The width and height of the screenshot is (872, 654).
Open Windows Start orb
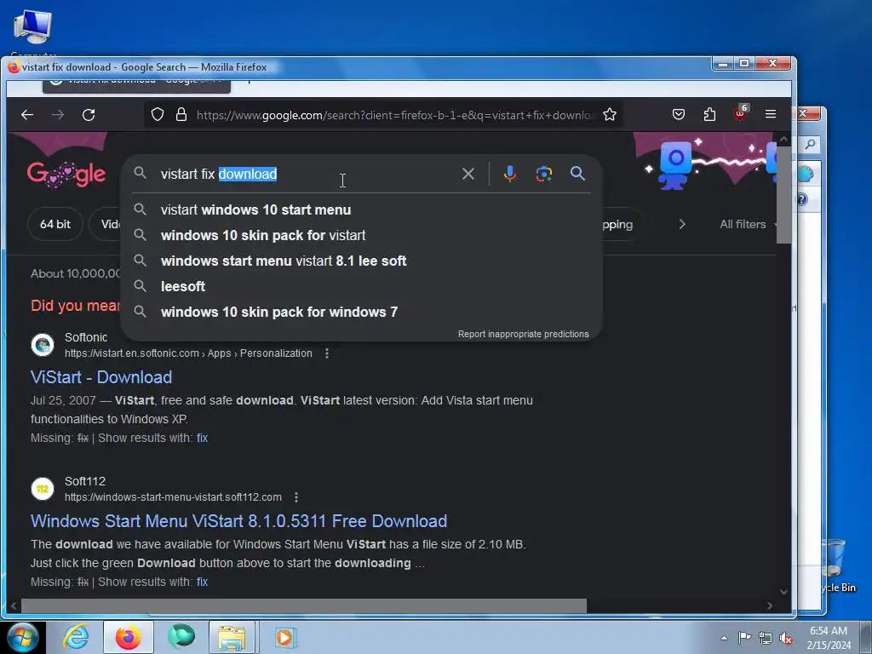coord(23,637)
